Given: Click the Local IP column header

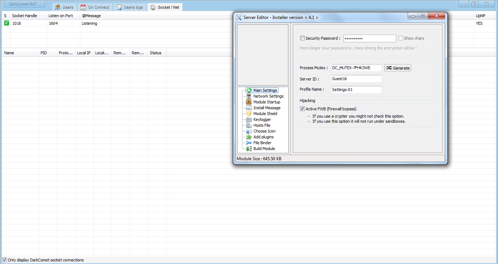Looking at the screenshot, I should (x=84, y=53).
